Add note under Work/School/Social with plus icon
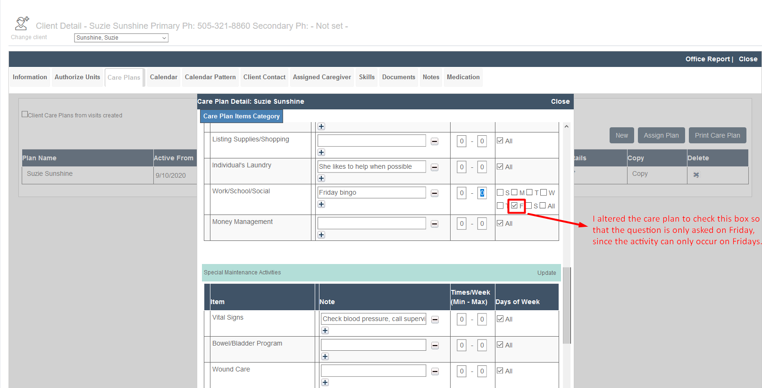This screenshot has width=762, height=388. [x=321, y=204]
